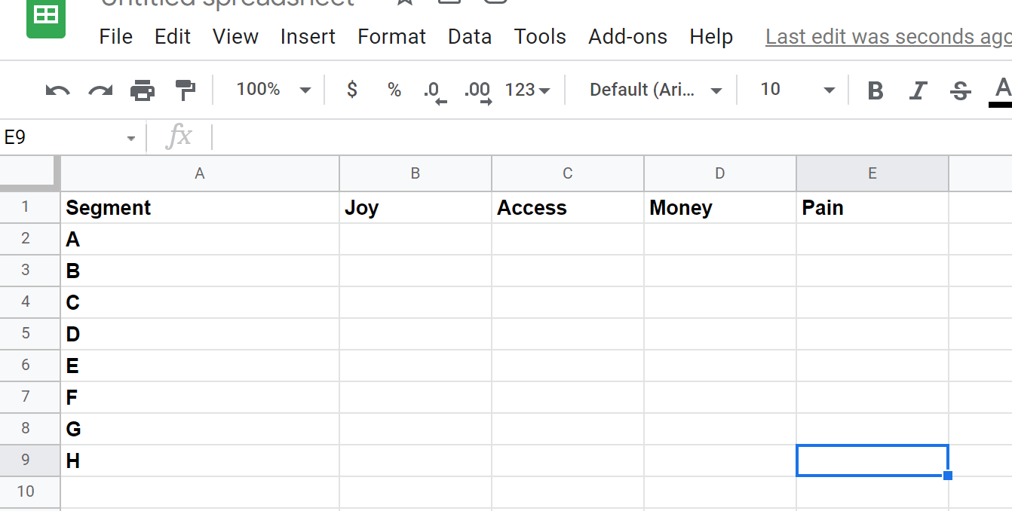Redo the last action
Image resolution: width=1012 pixels, height=511 pixels.
coord(100,90)
